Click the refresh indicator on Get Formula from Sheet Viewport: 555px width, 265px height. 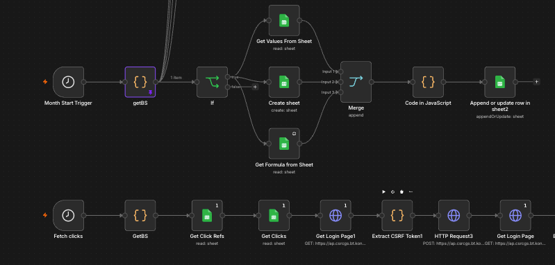coord(294,134)
